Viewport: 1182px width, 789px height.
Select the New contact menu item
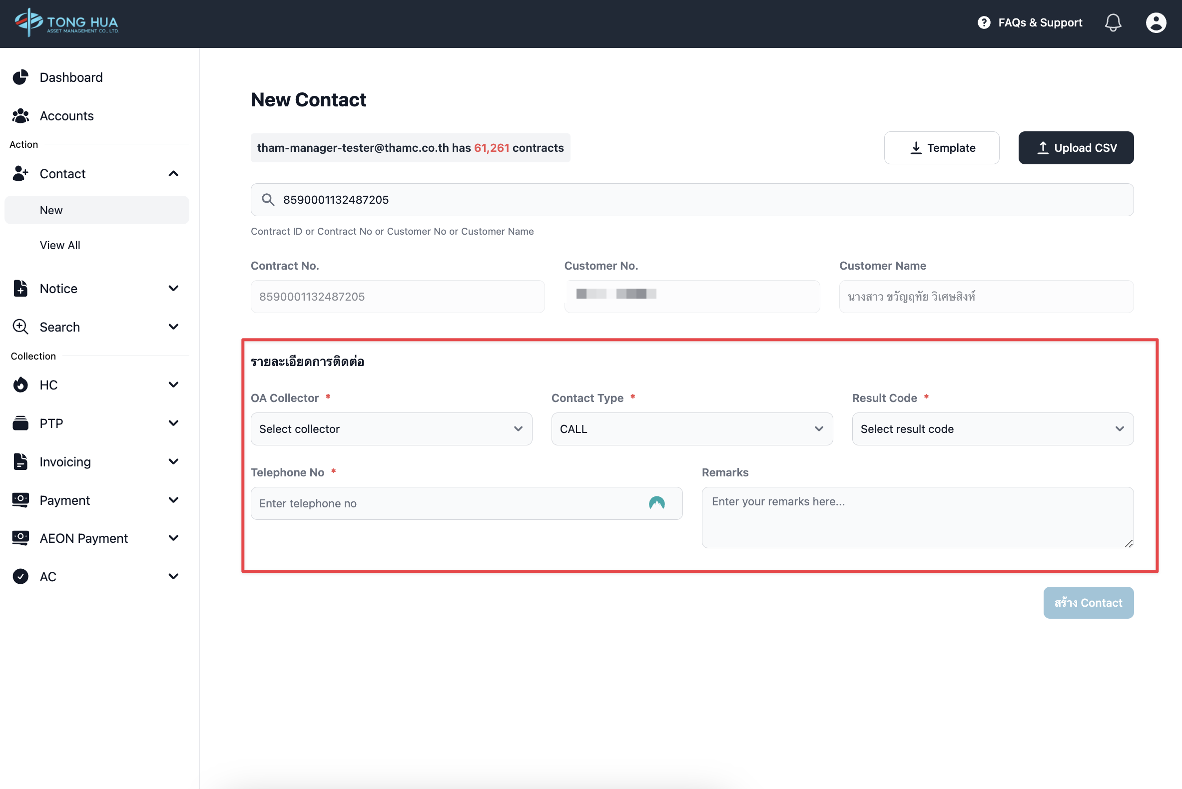tap(51, 210)
